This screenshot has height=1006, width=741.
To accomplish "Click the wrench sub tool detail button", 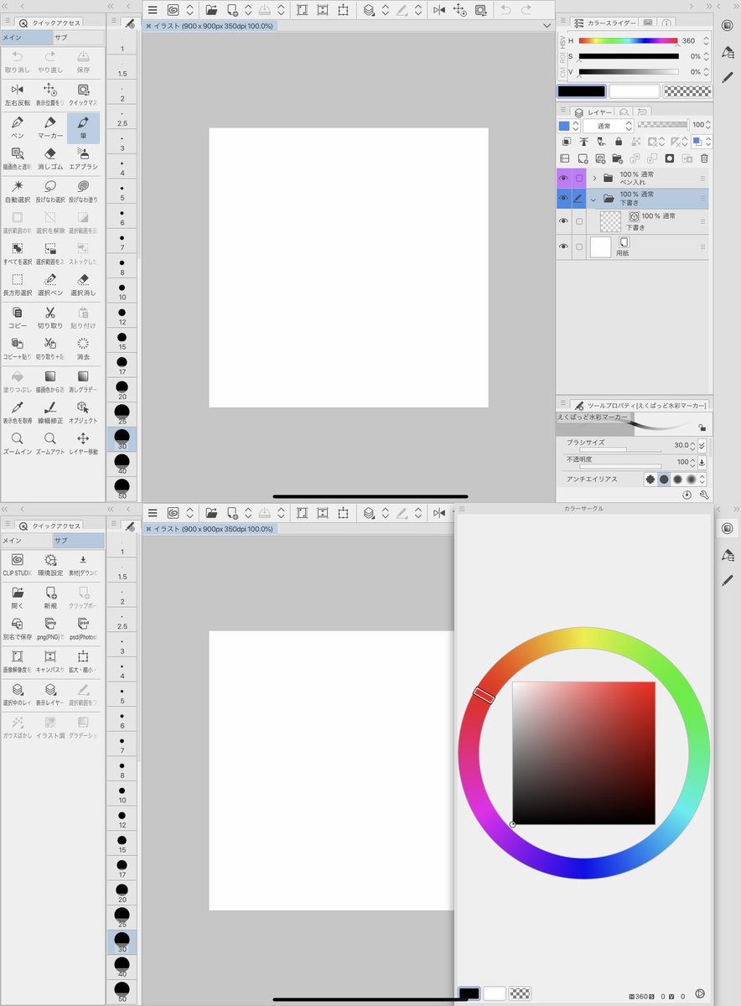I will pos(704,495).
